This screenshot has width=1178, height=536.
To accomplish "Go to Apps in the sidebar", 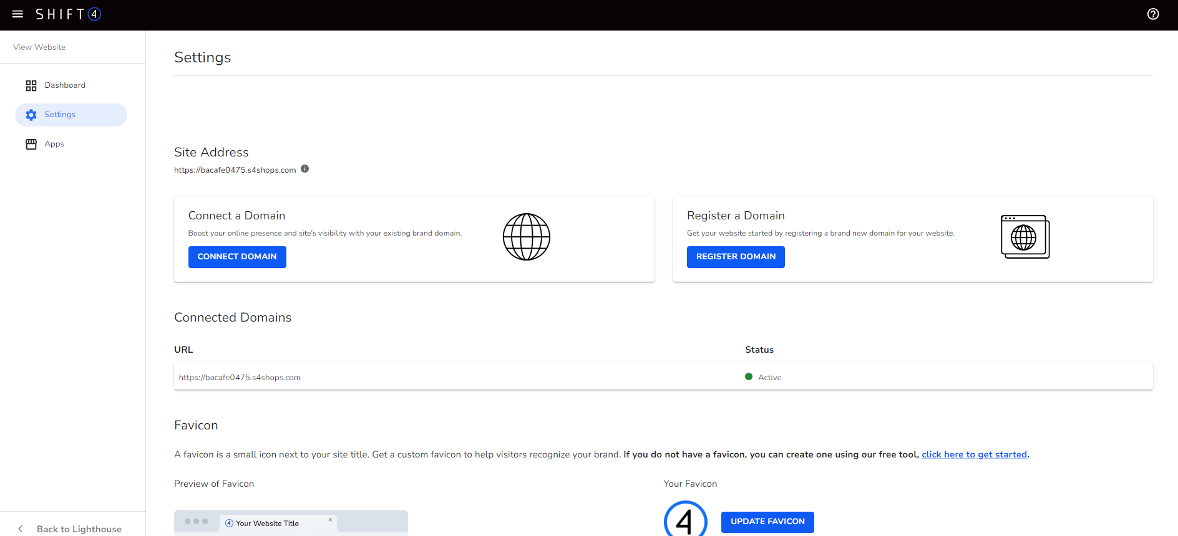I will click(x=54, y=144).
